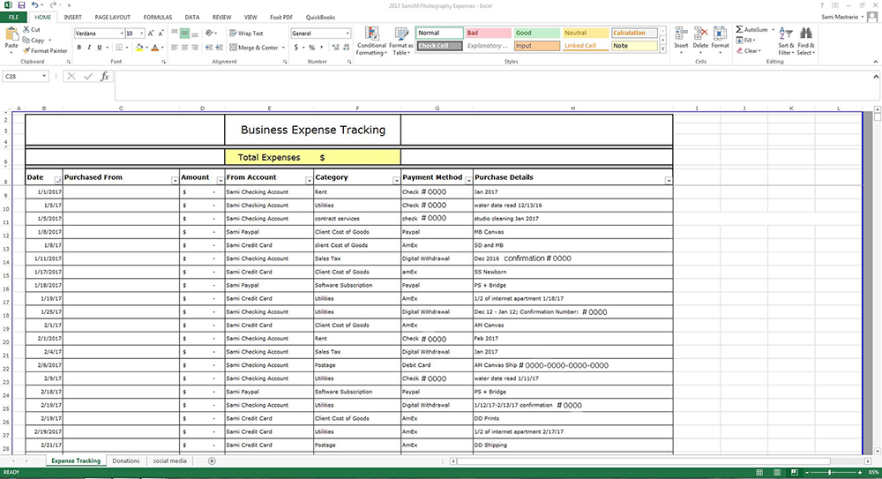Apply the Calculation cell style
882x479 pixels.
coord(634,33)
